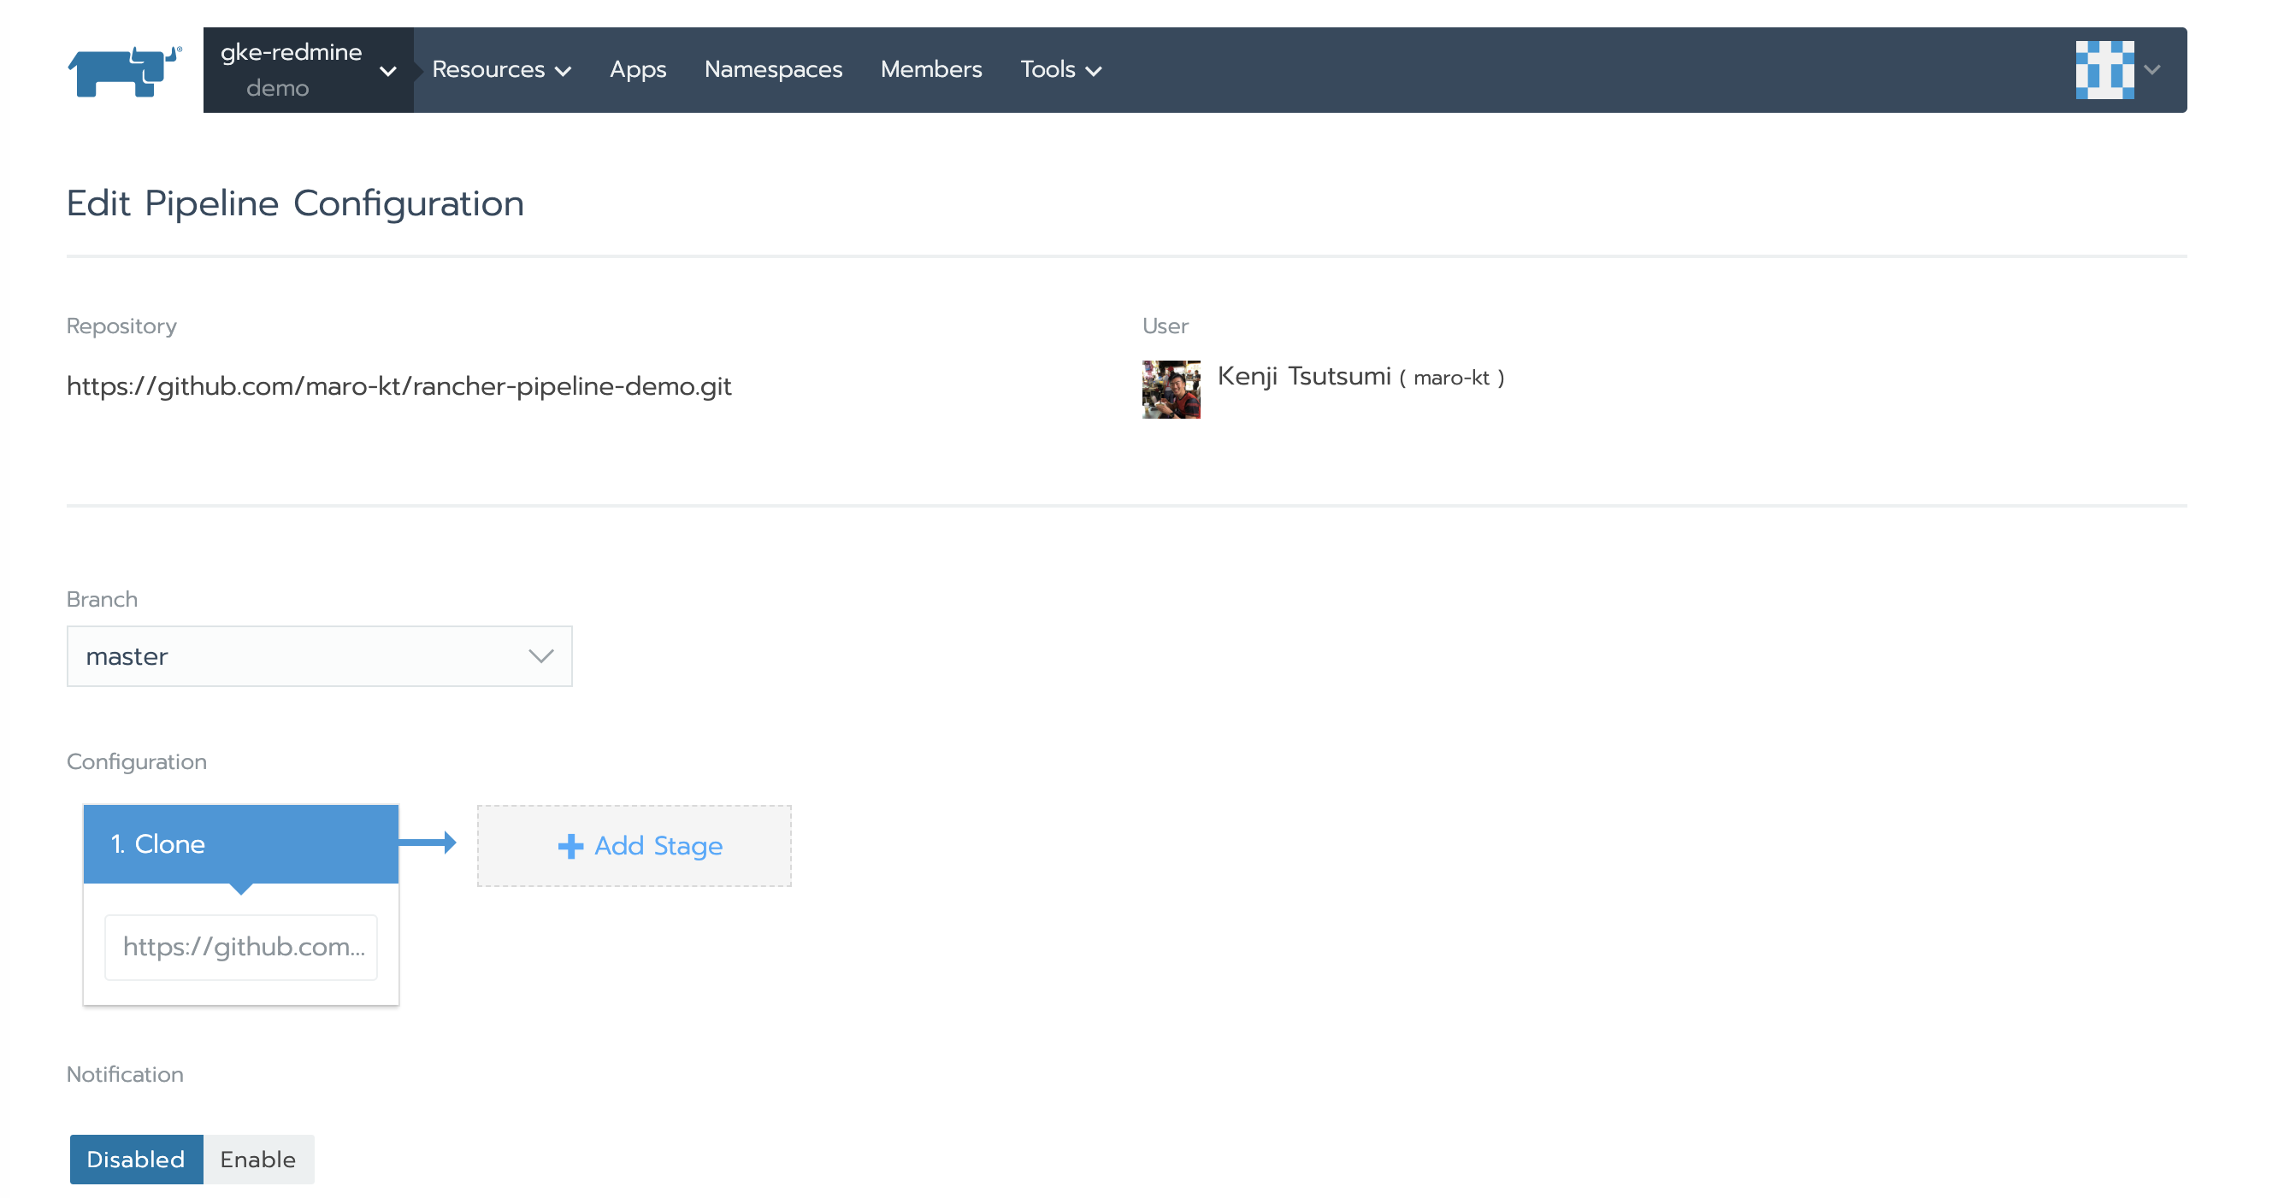Image resolution: width=2290 pixels, height=1198 pixels.
Task: Click the chevron in the Branch select
Action: [x=540, y=656]
